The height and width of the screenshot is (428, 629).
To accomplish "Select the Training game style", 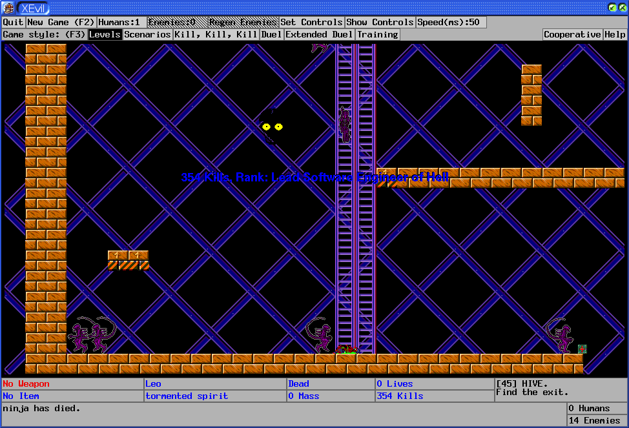I will (x=378, y=34).
